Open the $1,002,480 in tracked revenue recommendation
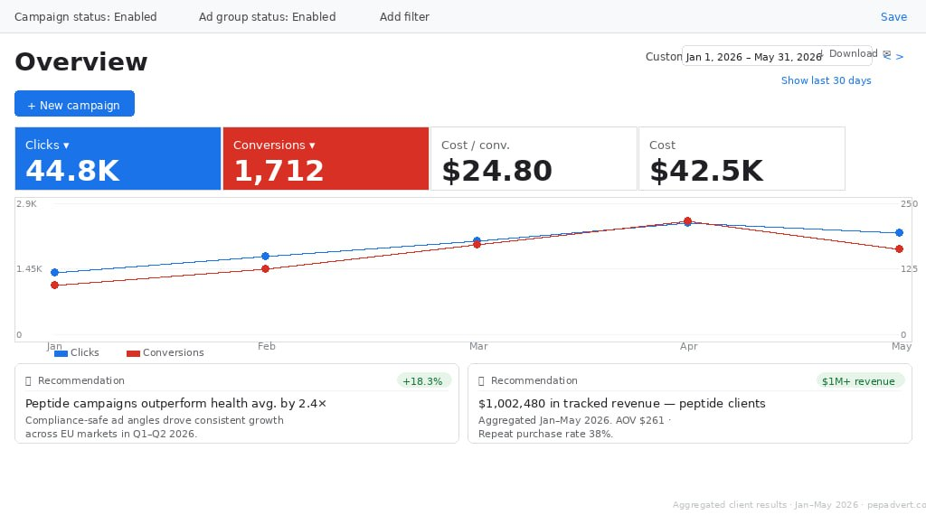 (690, 404)
